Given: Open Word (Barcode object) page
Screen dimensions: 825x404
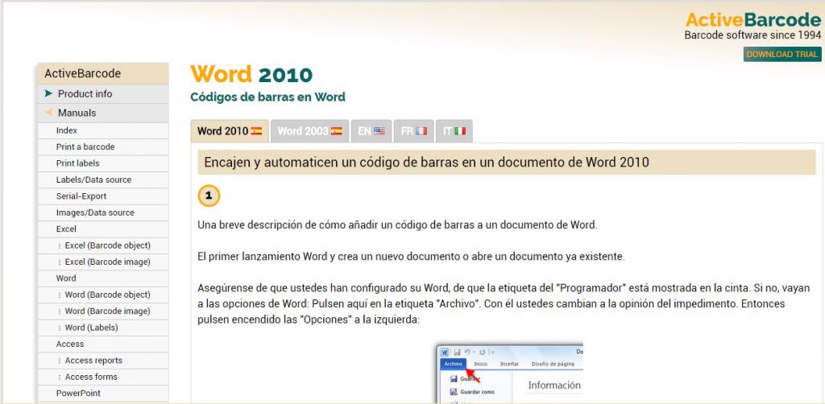Looking at the screenshot, I should [103, 295].
